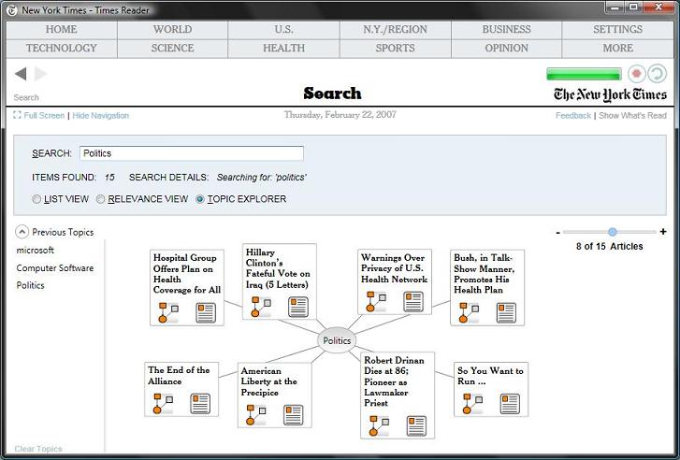Open the OPINION section
The width and height of the screenshot is (680, 460).
point(507,48)
